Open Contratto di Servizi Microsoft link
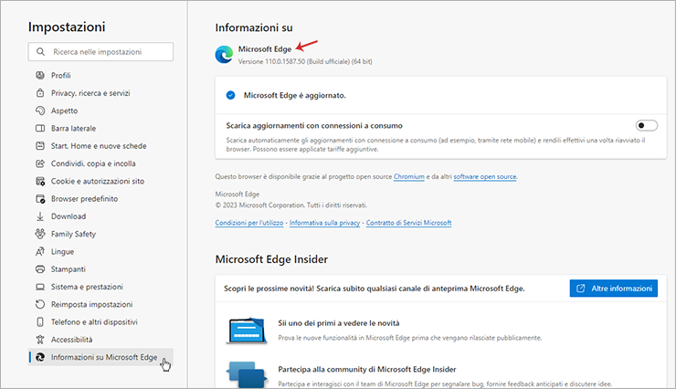Screen dimensions: 676x389 click(x=408, y=223)
